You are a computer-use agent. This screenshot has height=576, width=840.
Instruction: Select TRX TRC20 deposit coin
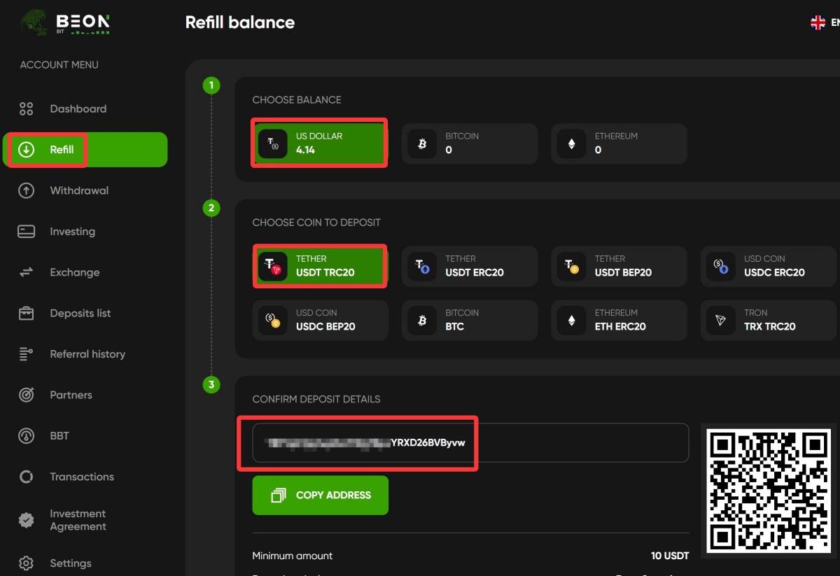(769, 321)
